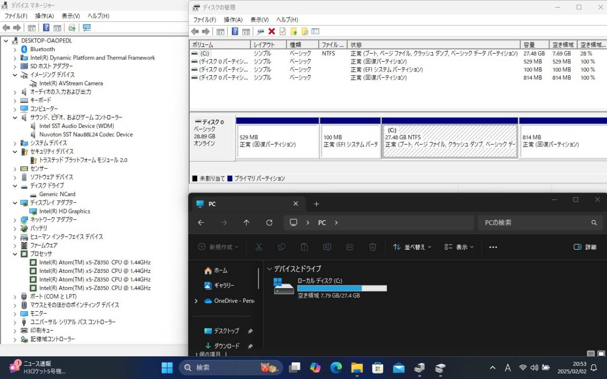
Task: Click the レイアウト column header
Action: coord(269,45)
